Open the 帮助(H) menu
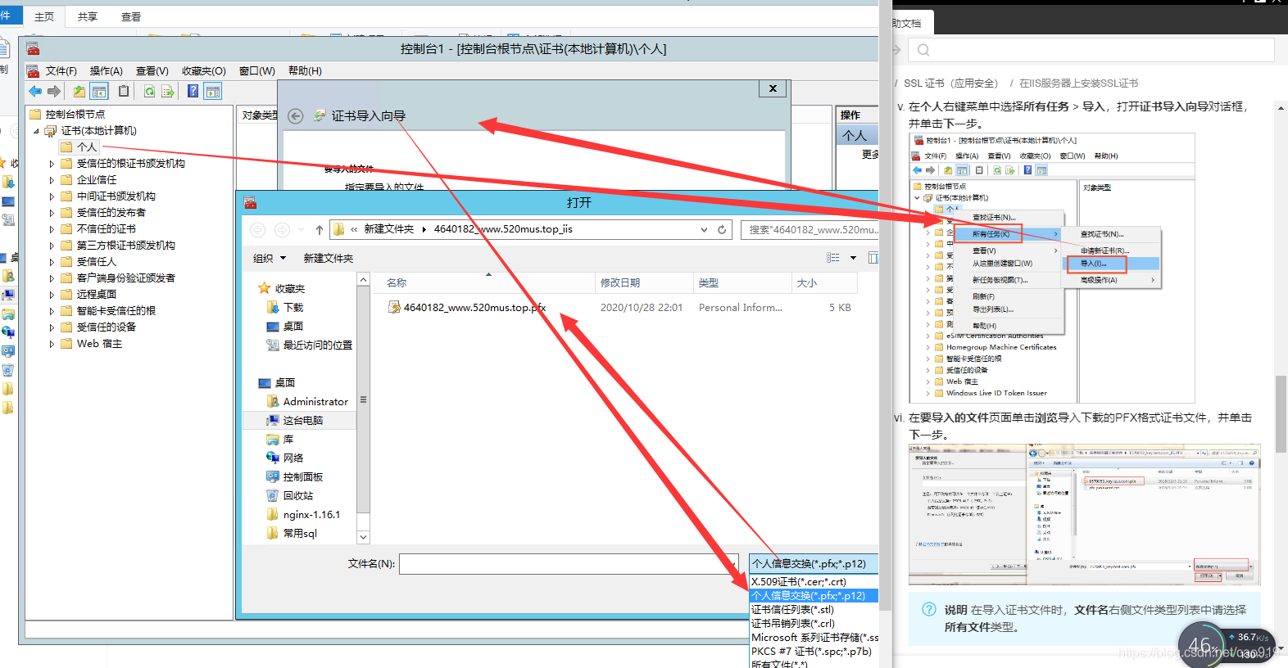This screenshot has height=668, width=1288. click(305, 71)
